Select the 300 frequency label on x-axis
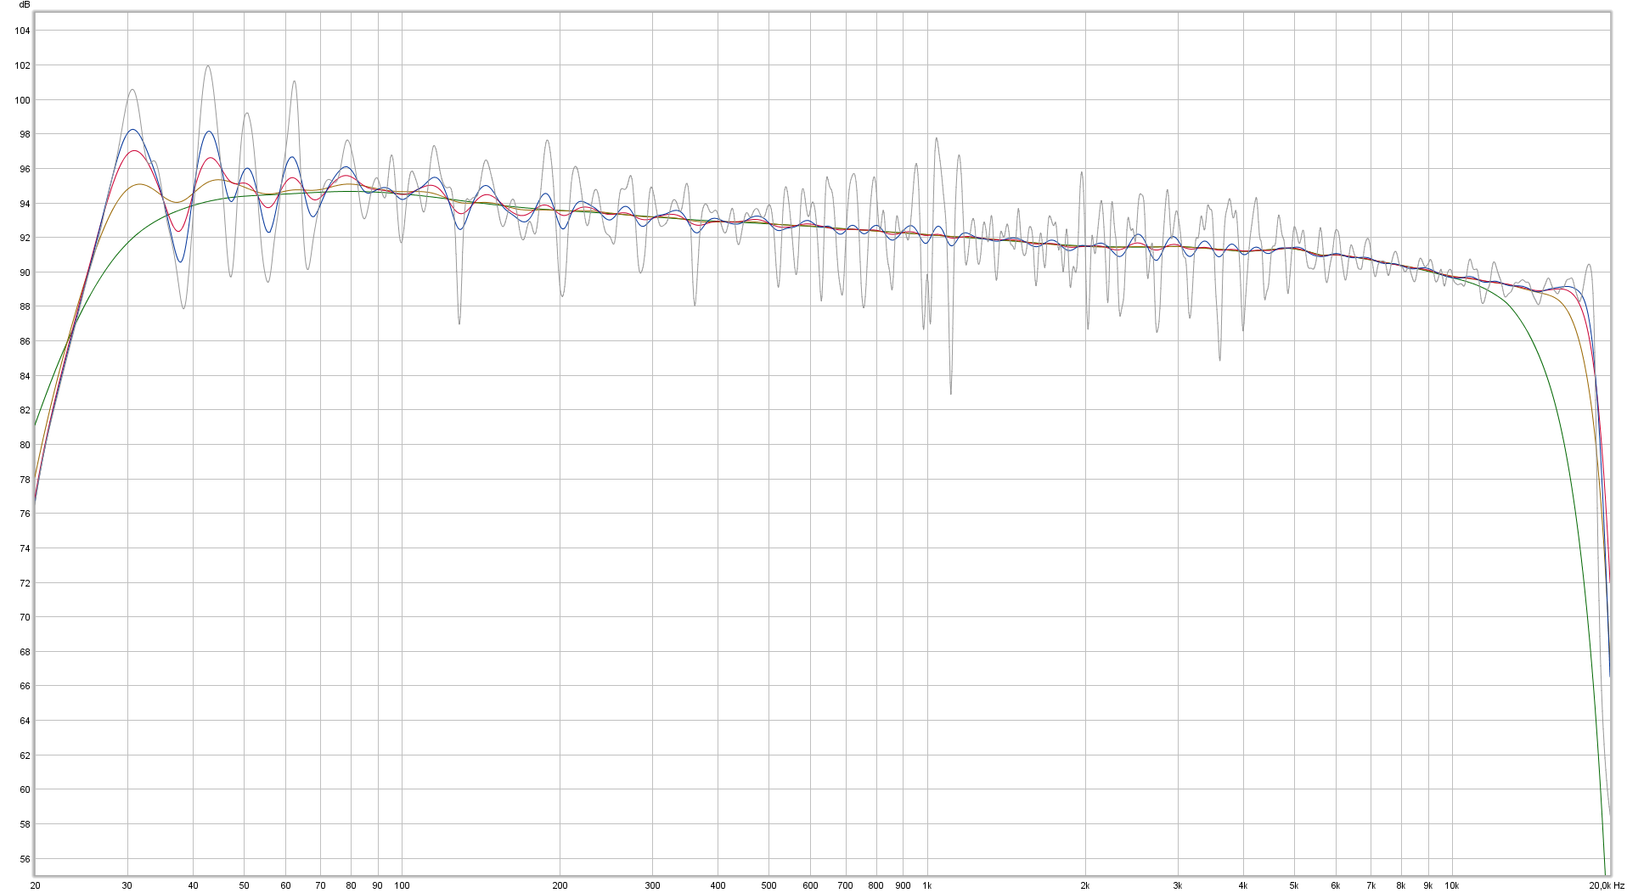1627x893 pixels. click(x=652, y=885)
